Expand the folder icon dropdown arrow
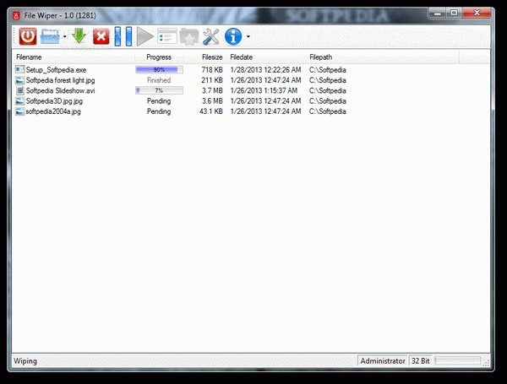The width and height of the screenshot is (507, 384). click(65, 37)
